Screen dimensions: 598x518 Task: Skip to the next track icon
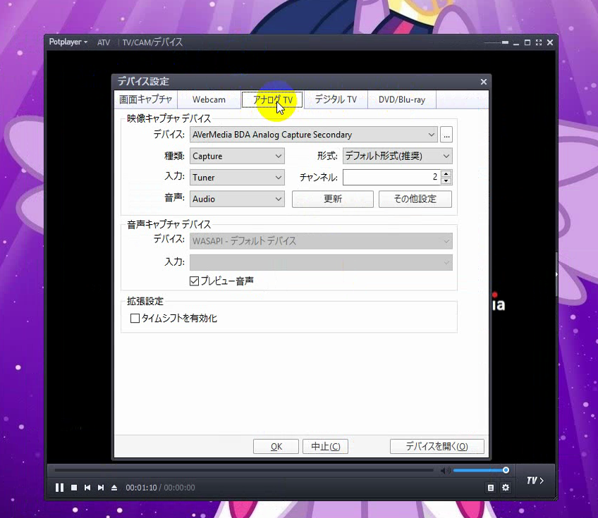tap(101, 488)
